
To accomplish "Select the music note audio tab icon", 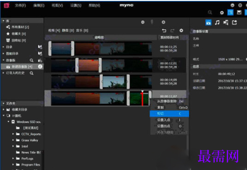I will tap(217, 22).
